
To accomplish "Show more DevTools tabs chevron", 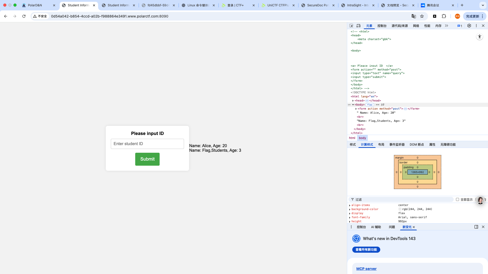I will 447,26.
